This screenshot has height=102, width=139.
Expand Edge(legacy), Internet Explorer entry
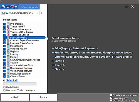coord(75,49)
